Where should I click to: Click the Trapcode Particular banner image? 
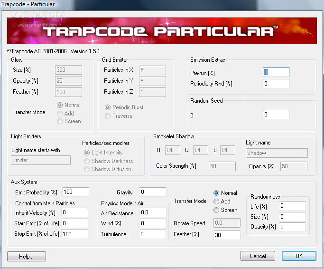162,30
